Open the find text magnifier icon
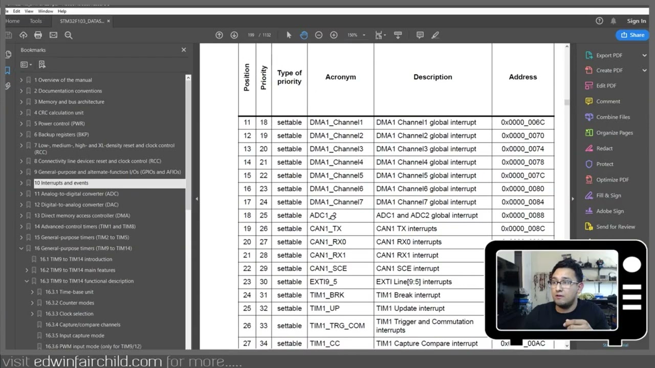The image size is (655, 368). pyautogui.click(x=69, y=35)
